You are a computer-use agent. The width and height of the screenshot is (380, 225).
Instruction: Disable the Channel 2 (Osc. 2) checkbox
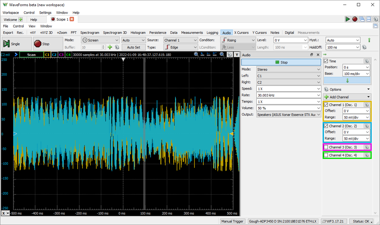326,126
